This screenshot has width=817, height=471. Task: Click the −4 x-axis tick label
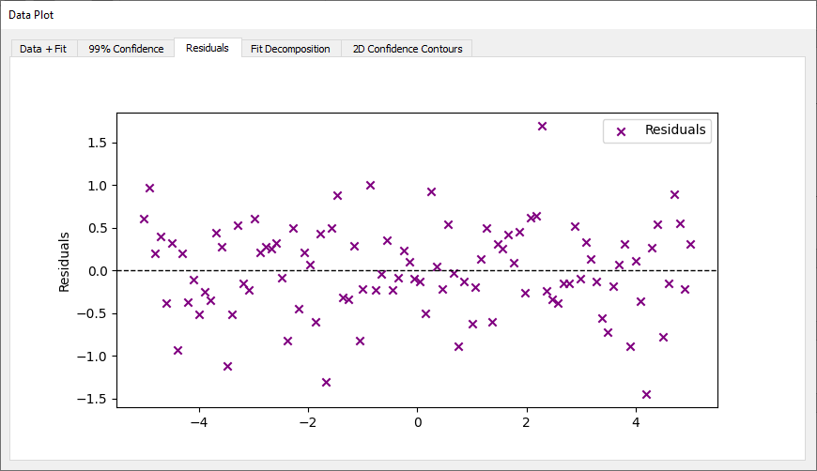point(199,422)
